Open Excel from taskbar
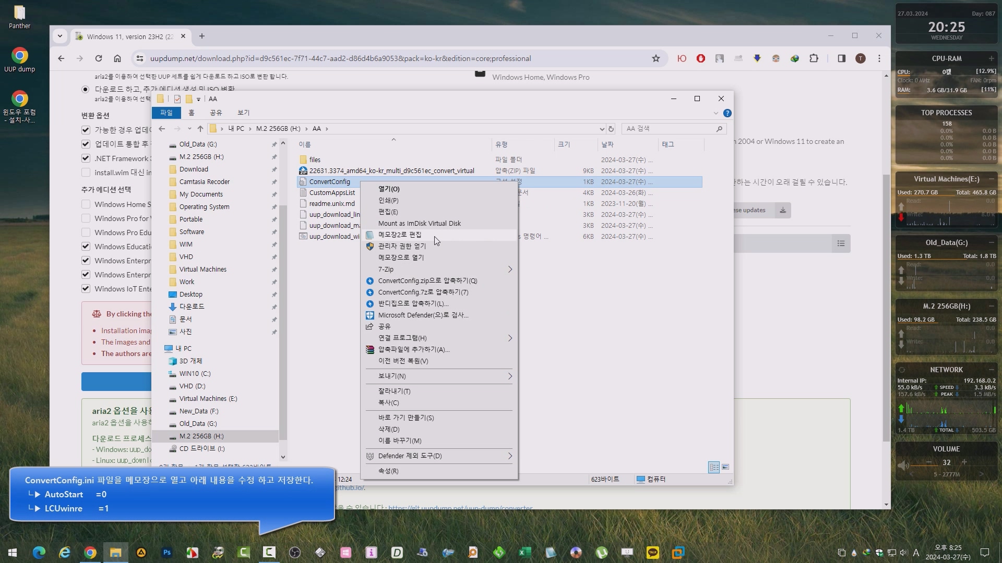This screenshot has height=563, width=1002. pyautogui.click(x=525, y=553)
